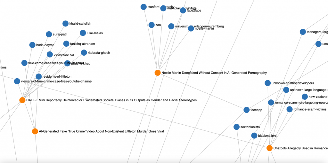Select the orange Chatbots Allegedly Used node

coord(269,148)
